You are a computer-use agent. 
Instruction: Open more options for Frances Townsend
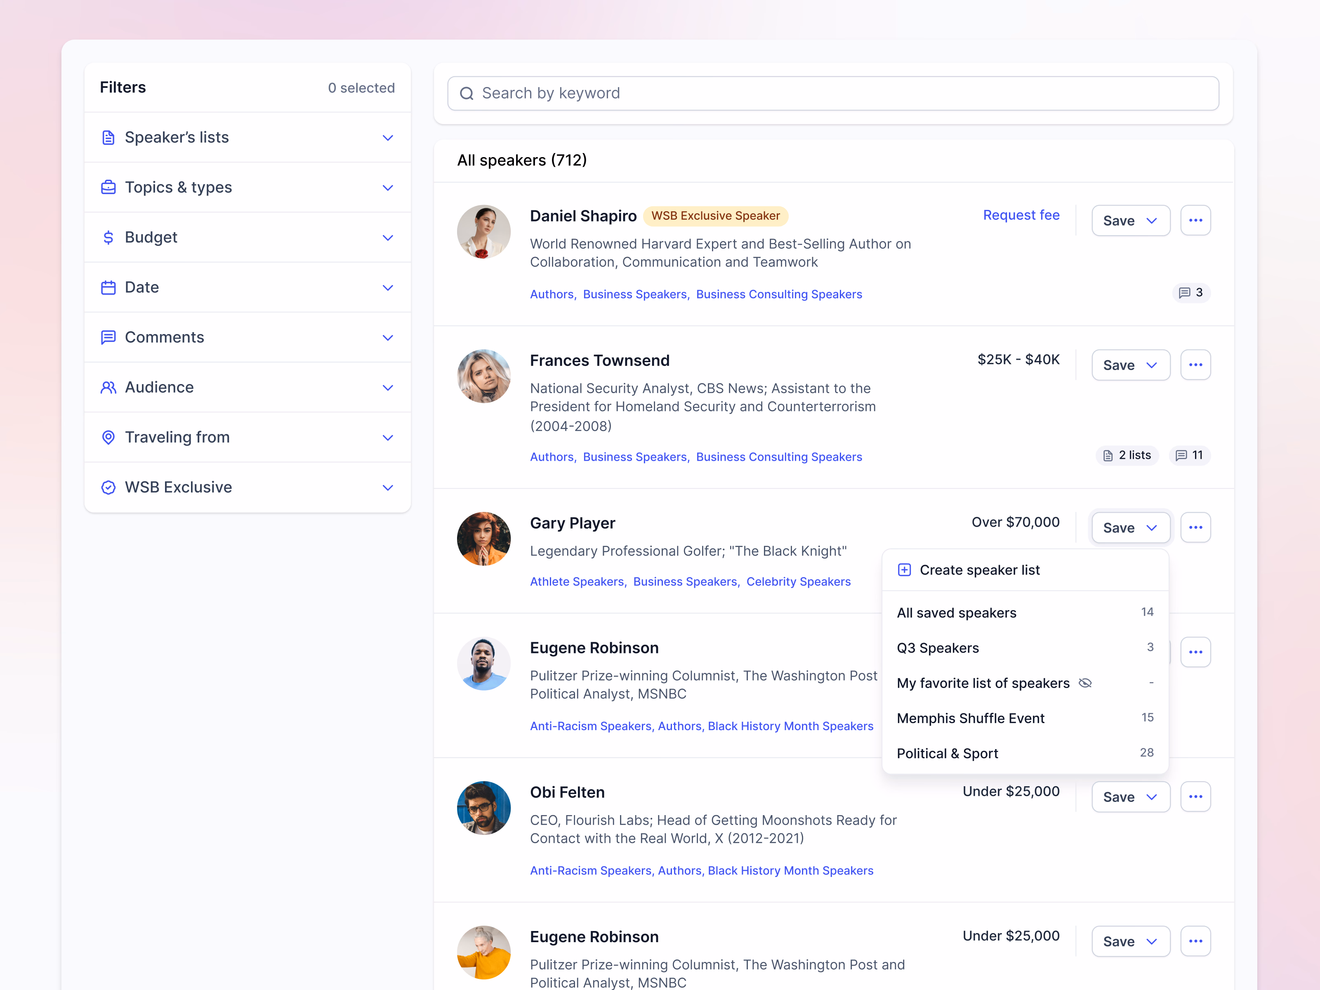point(1195,365)
